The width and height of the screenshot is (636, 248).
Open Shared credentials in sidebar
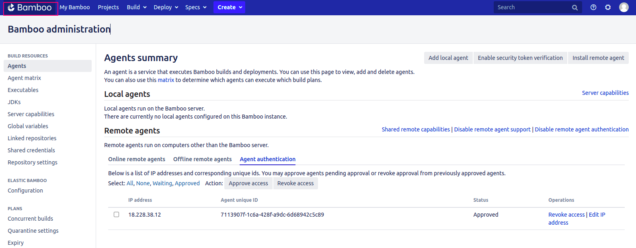(31, 150)
